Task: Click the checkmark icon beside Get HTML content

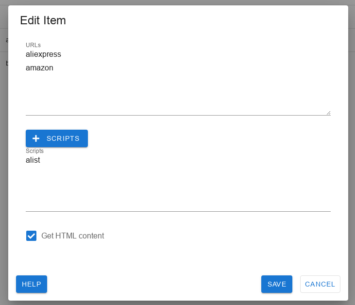Action: pyautogui.click(x=31, y=236)
